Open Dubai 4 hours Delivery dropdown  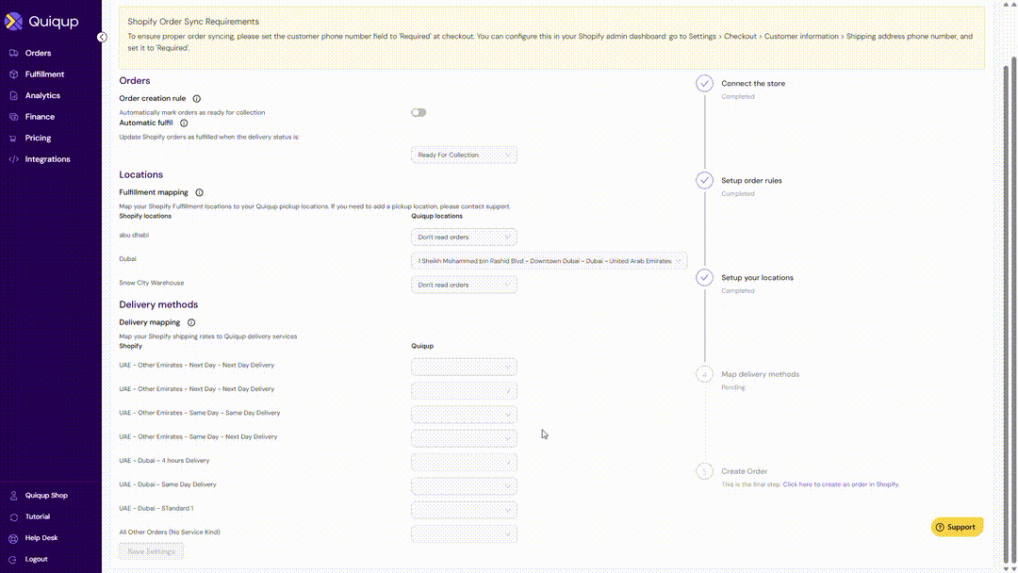point(464,463)
